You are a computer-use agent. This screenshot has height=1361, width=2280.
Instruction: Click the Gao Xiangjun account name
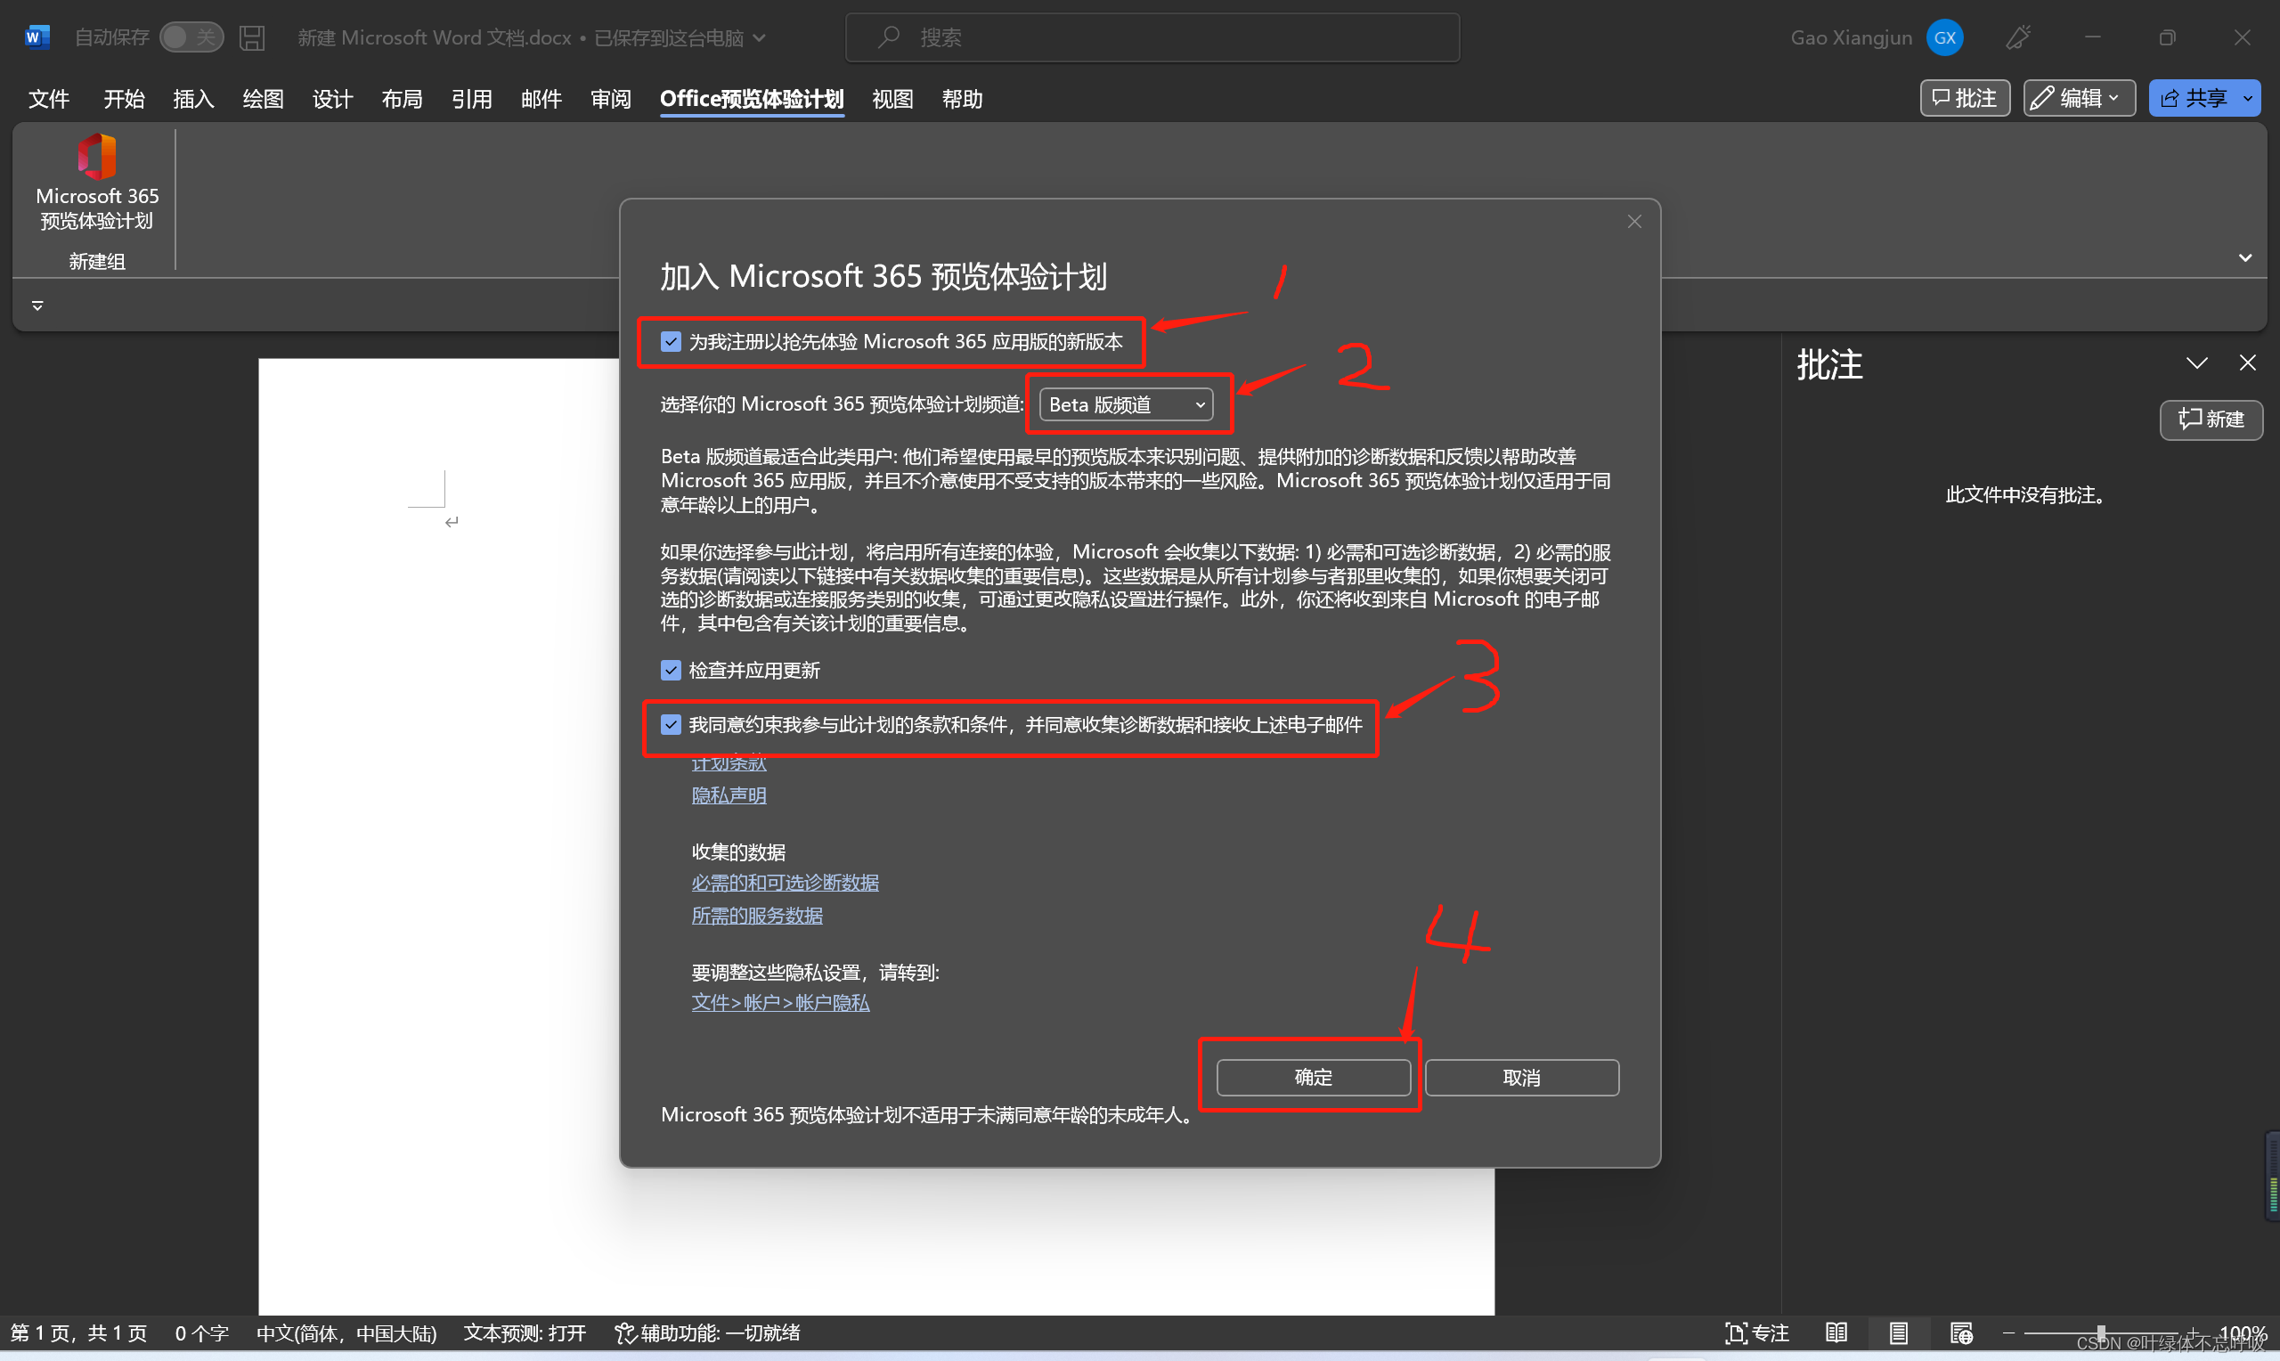[1851, 37]
